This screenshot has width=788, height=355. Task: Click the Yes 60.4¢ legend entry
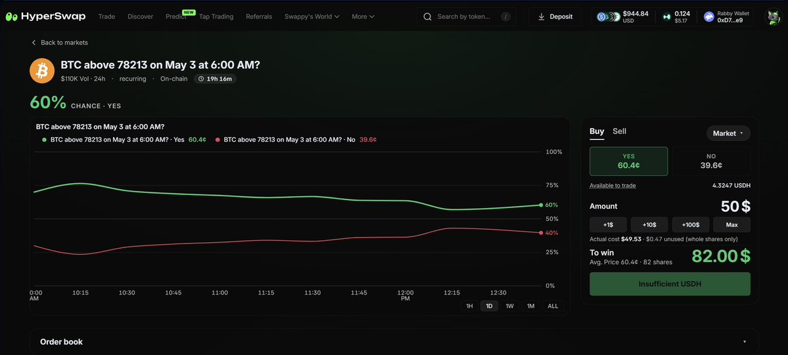coord(124,140)
